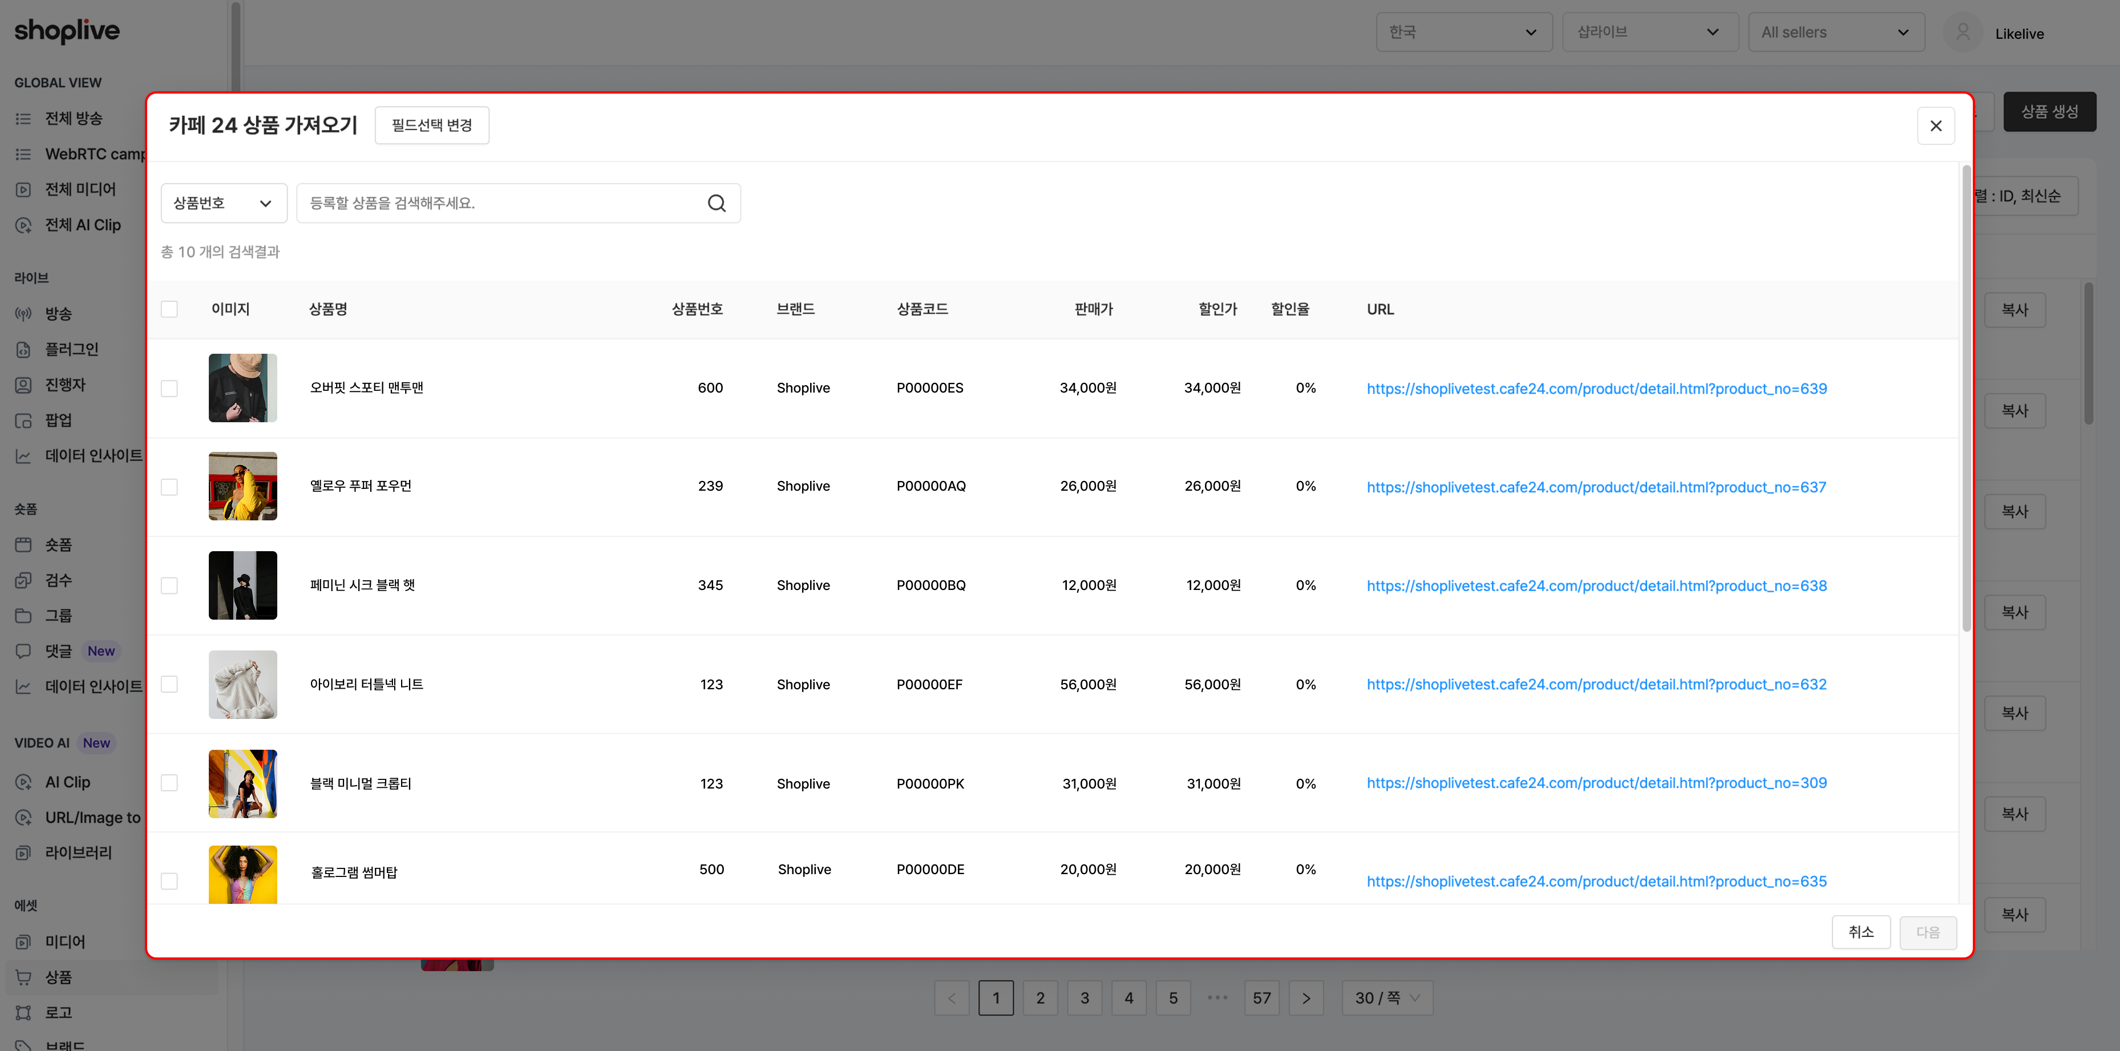Screen dimensions: 2120x1051
Task: Click the 댓글 comment icon
Action: click(23, 651)
